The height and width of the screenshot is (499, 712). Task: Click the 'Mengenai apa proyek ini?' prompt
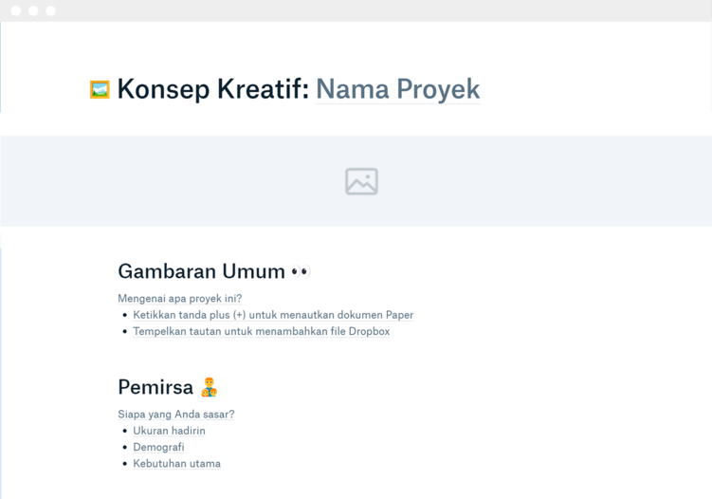pos(179,298)
